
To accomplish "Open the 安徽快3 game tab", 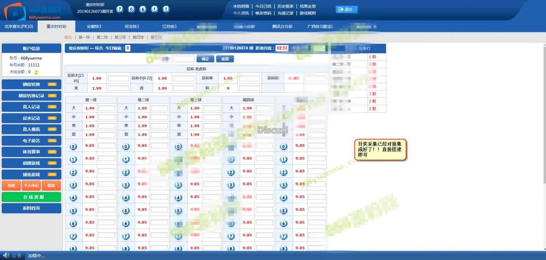I will pyautogui.click(x=94, y=26).
